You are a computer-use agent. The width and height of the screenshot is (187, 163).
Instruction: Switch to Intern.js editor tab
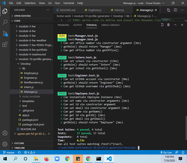tap(120, 10)
